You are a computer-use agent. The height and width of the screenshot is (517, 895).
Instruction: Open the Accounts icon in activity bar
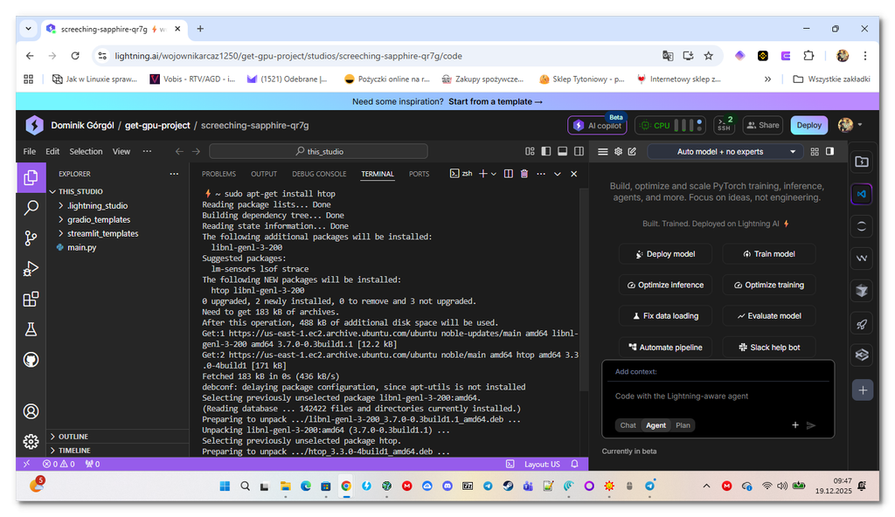tap(31, 411)
